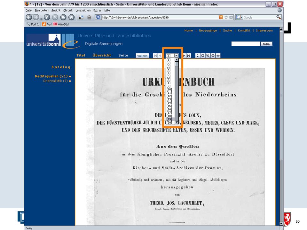307x230 pixels.
Task: Select page [12] in dropdown list
Action: [170, 96]
